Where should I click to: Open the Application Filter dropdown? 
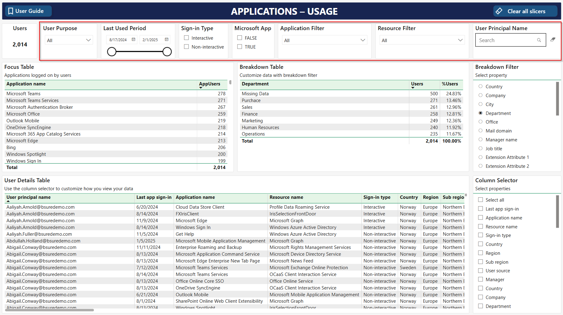point(363,40)
